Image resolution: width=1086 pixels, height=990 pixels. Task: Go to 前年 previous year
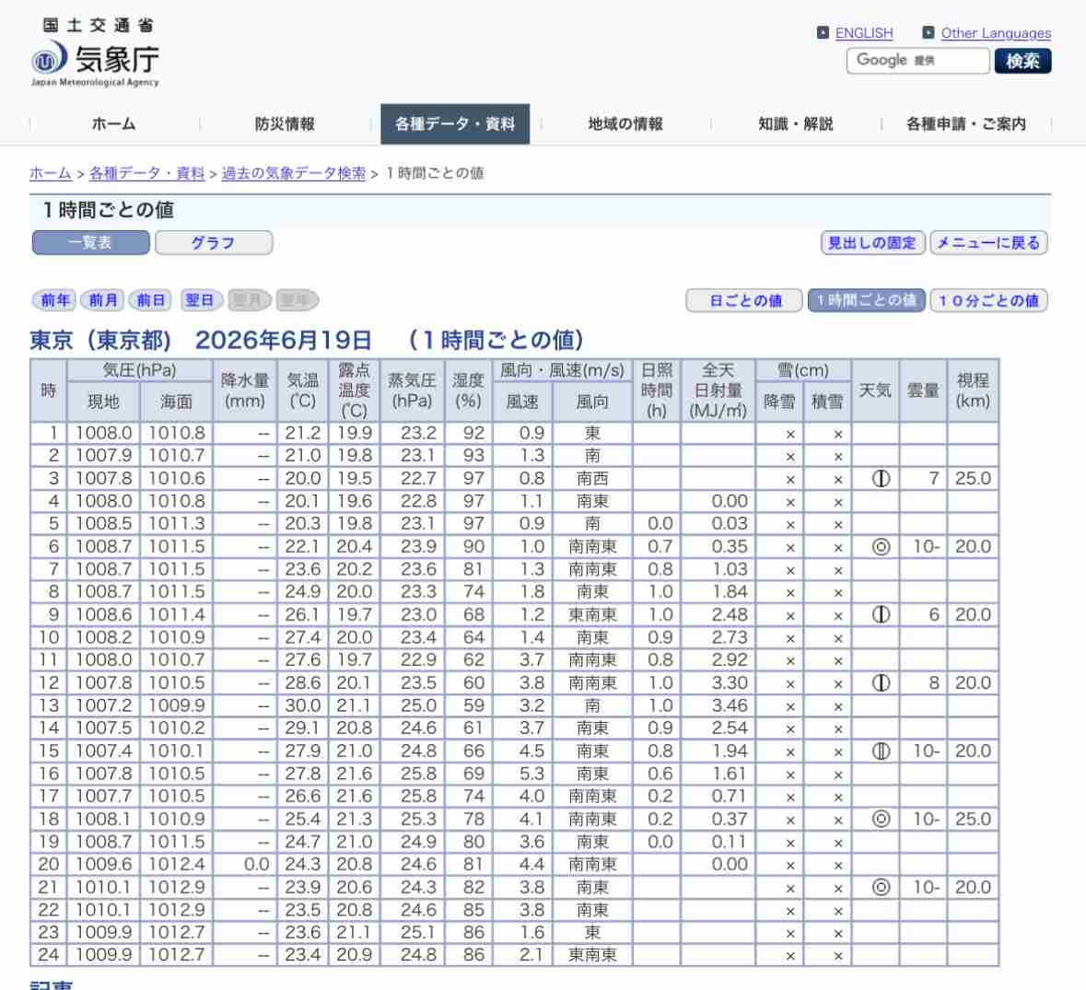[x=54, y=300]
